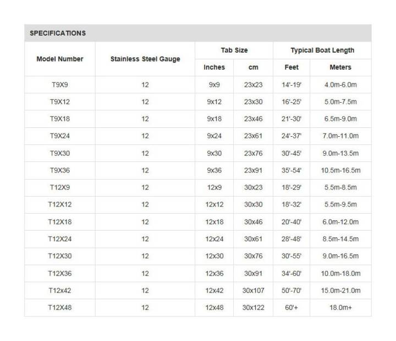Select the gauge value in T12X12 row
The image size is (396, 341).
[x=145, y=205]
